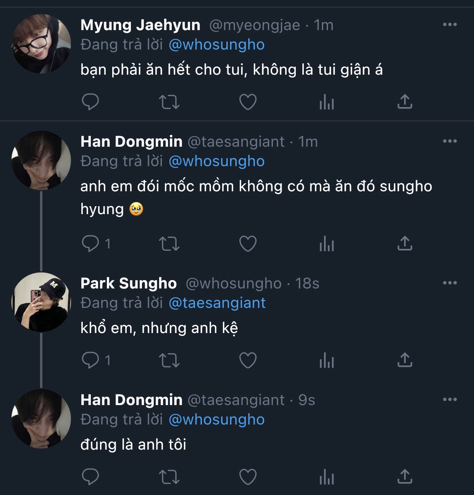Open Myung Jaehyun's profile picture
Screen dimensions: 474x495
(41, 43)
